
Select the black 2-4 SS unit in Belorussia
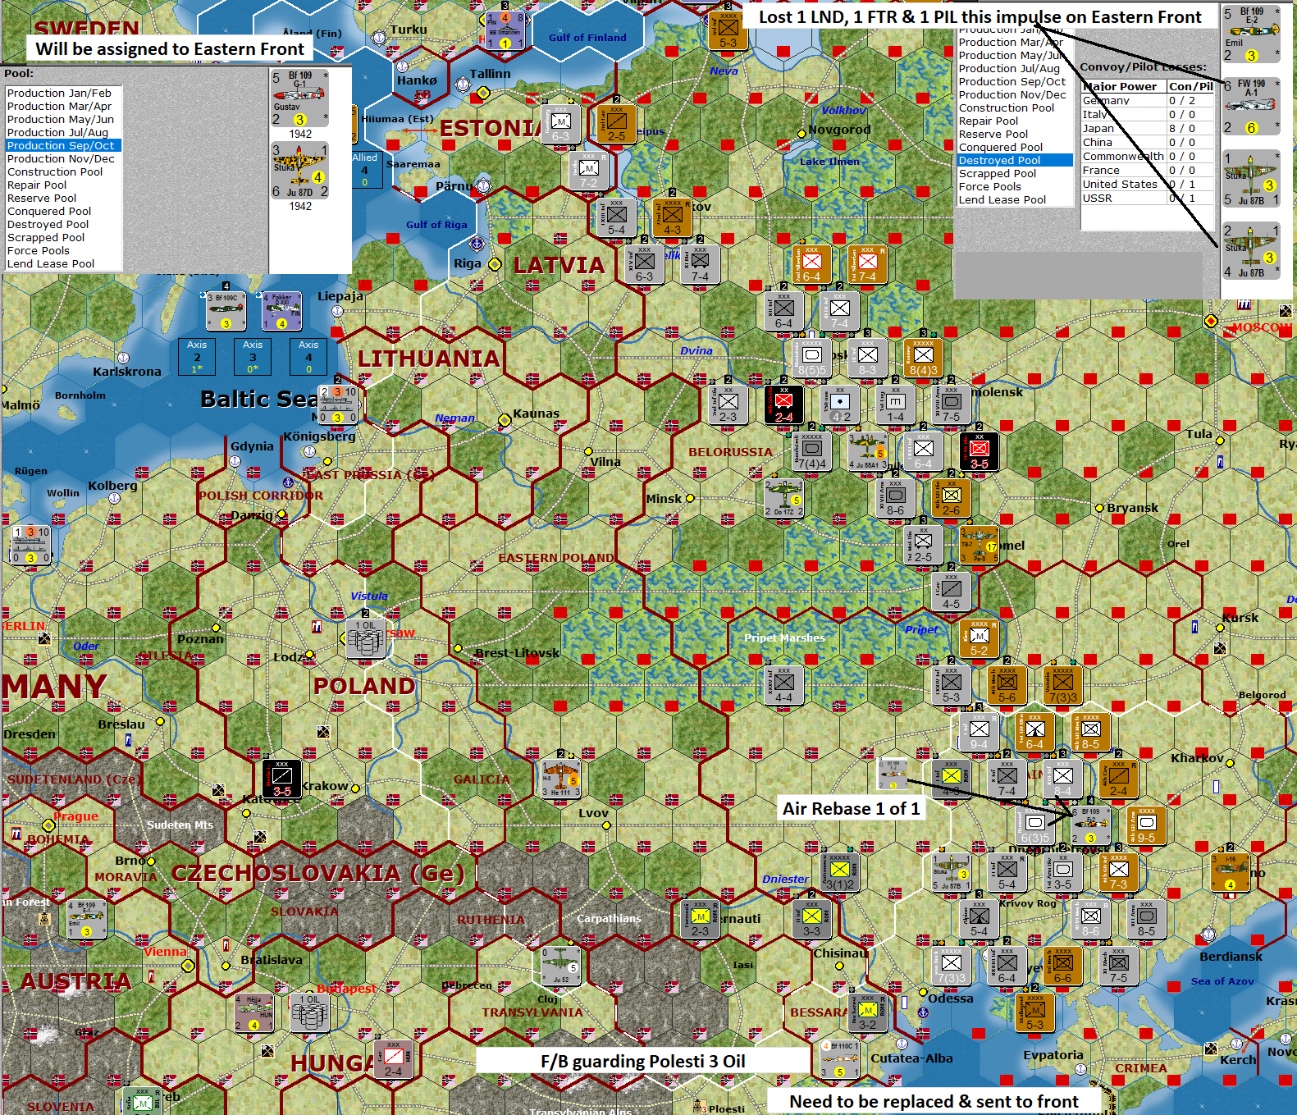783,404
